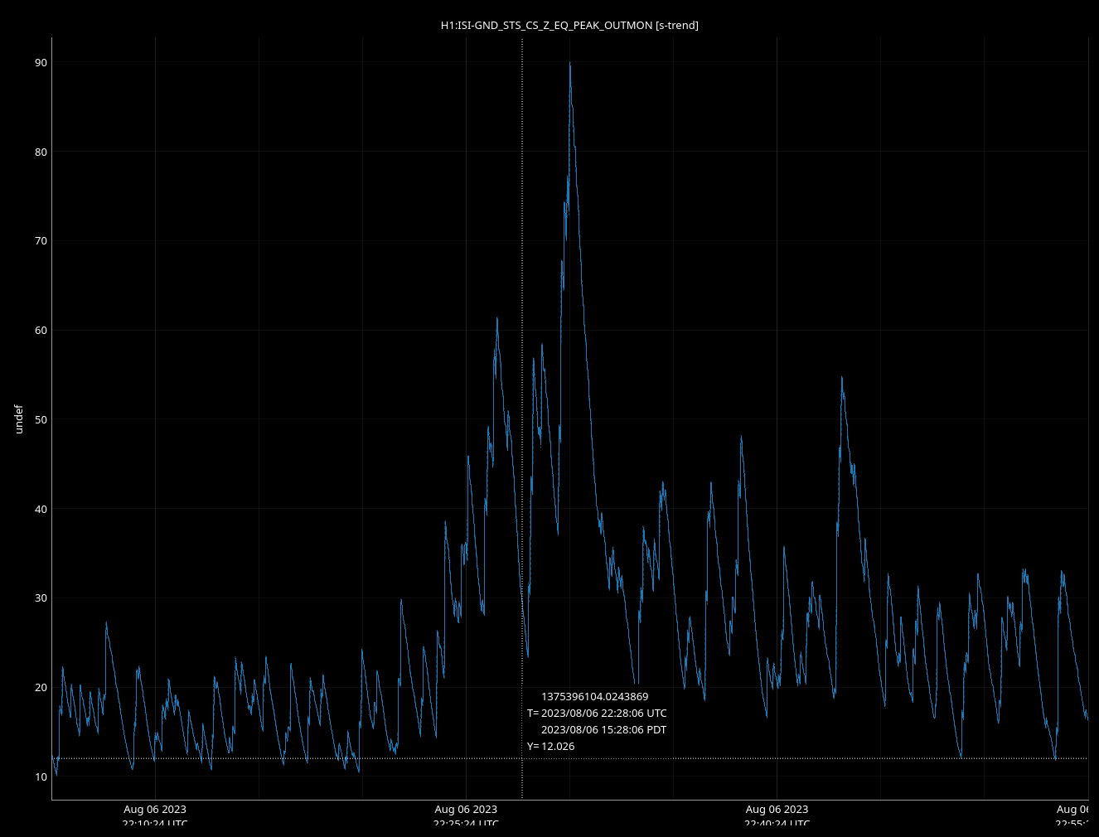Click the y-axis tick label 20
Screen dimensions: 1099x837
(41, 688)
